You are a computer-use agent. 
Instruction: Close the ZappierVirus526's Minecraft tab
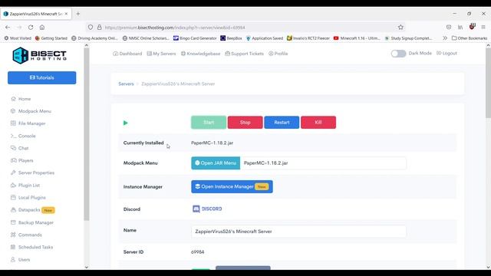pos(66,14)
